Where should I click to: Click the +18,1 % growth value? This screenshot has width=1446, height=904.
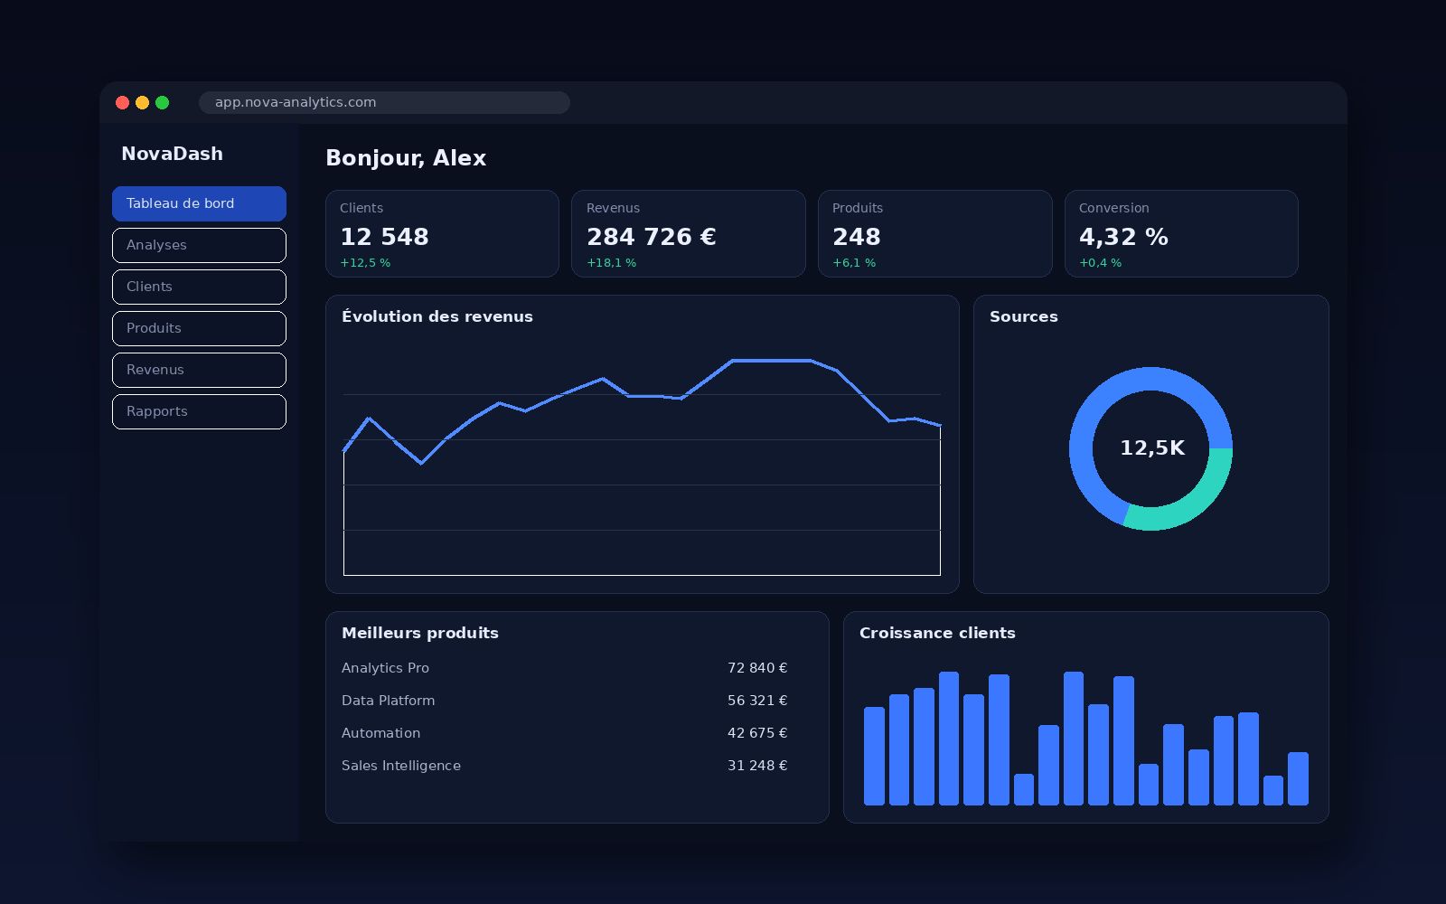click(x=611, y=263)
